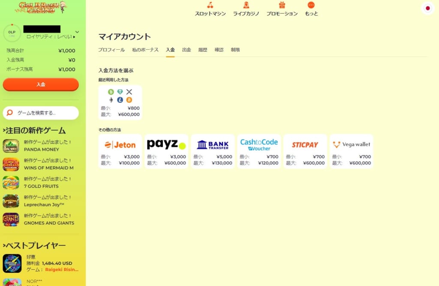Expand the account dropdown chevron

tap(77, 32)
